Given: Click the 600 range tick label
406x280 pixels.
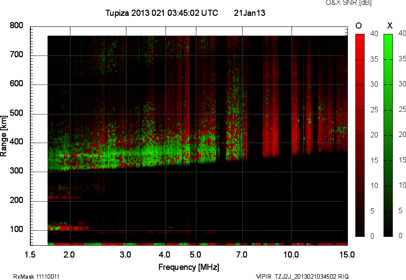Looking at the screenshot, I should pyautogui.click(x=16, y=84).
